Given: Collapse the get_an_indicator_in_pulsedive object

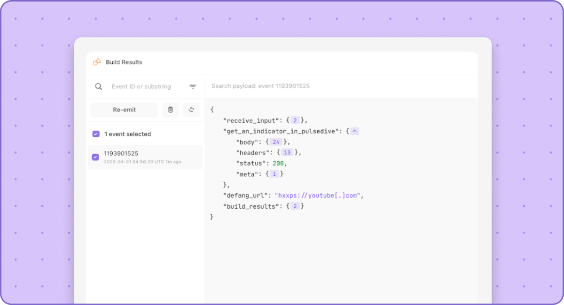Looking at the screenshot, I should coord(355,131).
